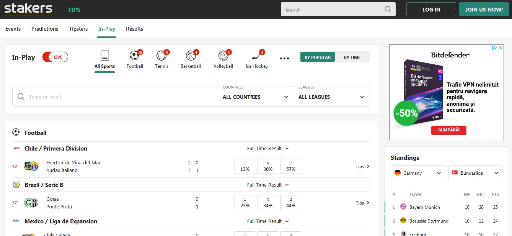The width and height of the screenshot is (512, 236).
Task: Click the Ponte Preta team name
Action: tap(59, 206)
